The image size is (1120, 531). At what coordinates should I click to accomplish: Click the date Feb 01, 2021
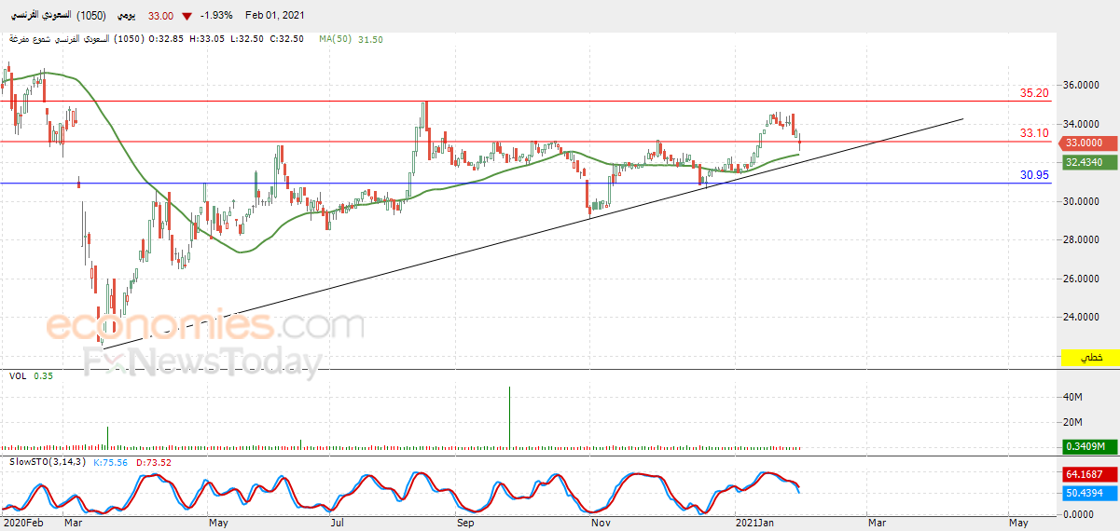point(274,16)
